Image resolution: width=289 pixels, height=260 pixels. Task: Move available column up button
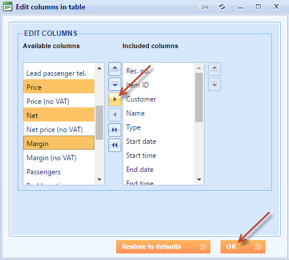[x=115, y=69]
